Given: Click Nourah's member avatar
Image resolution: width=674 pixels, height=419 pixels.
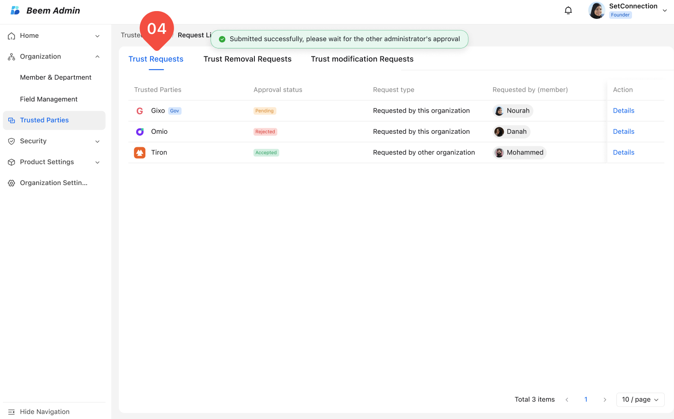Looking at the screenshot, I should click(499, 111).
